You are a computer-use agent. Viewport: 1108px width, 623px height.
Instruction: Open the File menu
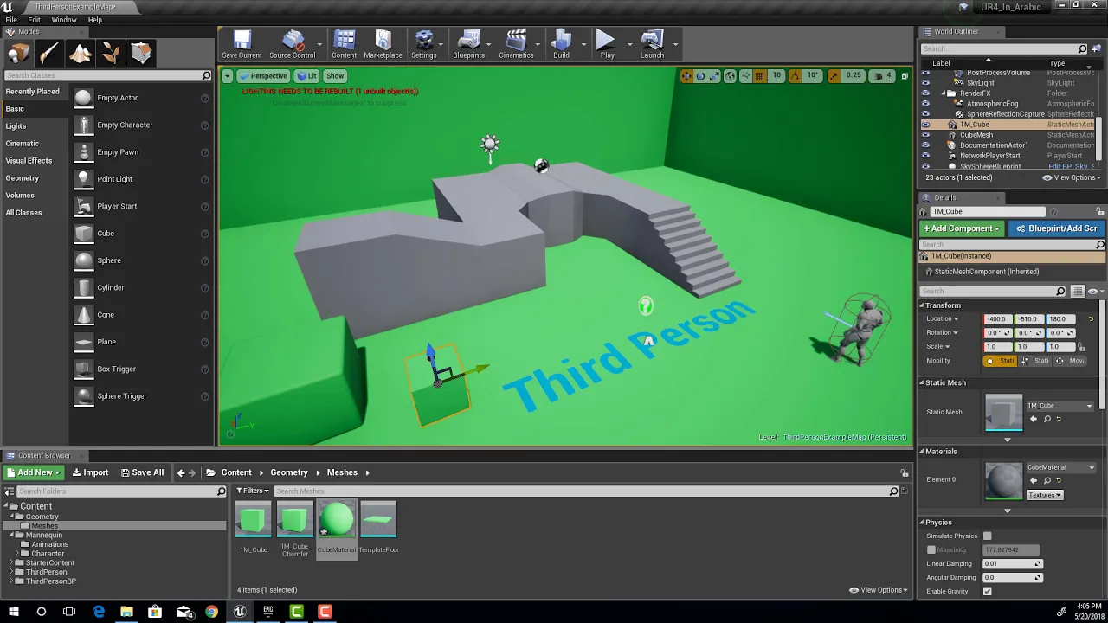pyautogui.click(x=11, y=20)
